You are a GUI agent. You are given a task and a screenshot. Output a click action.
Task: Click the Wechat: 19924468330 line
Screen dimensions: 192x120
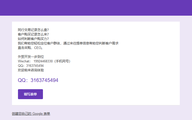(x=44, y=61)
